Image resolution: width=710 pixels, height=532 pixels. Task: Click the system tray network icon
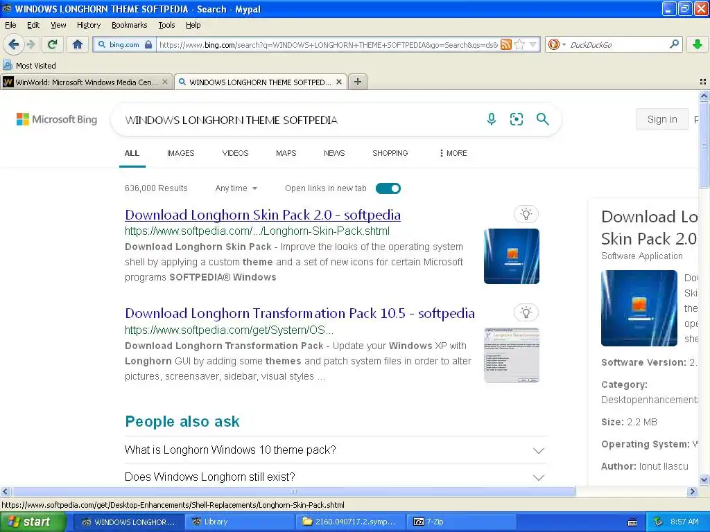(x=658, y=522)
